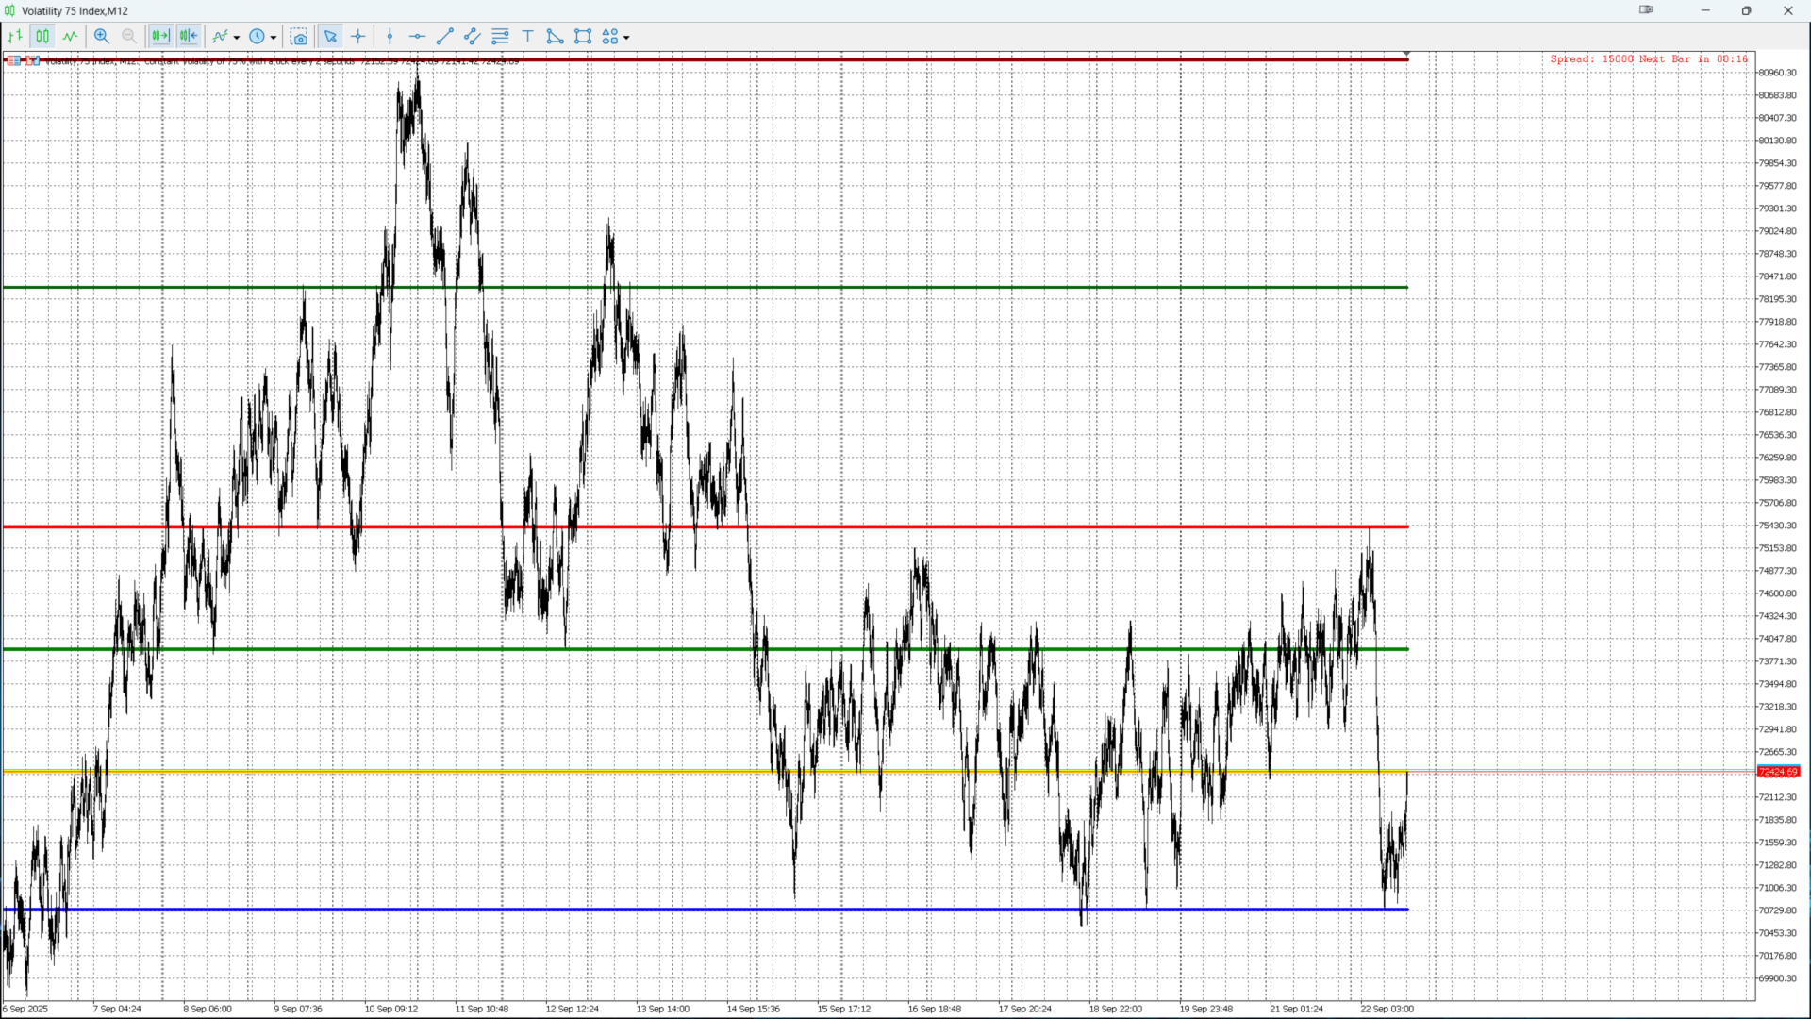Switch to line chart view
Viewport: 1811px width, 1019px height.
point(71,37)
